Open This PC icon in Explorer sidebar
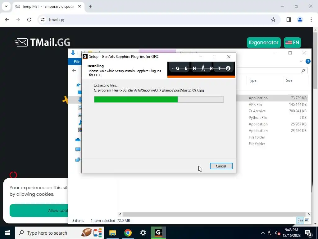This screenshot has height=239, width=318. pos(78,150)
